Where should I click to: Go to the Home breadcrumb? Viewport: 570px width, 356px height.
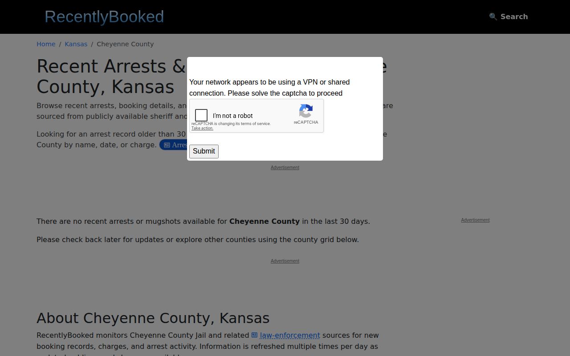click(x=46, y=44)
